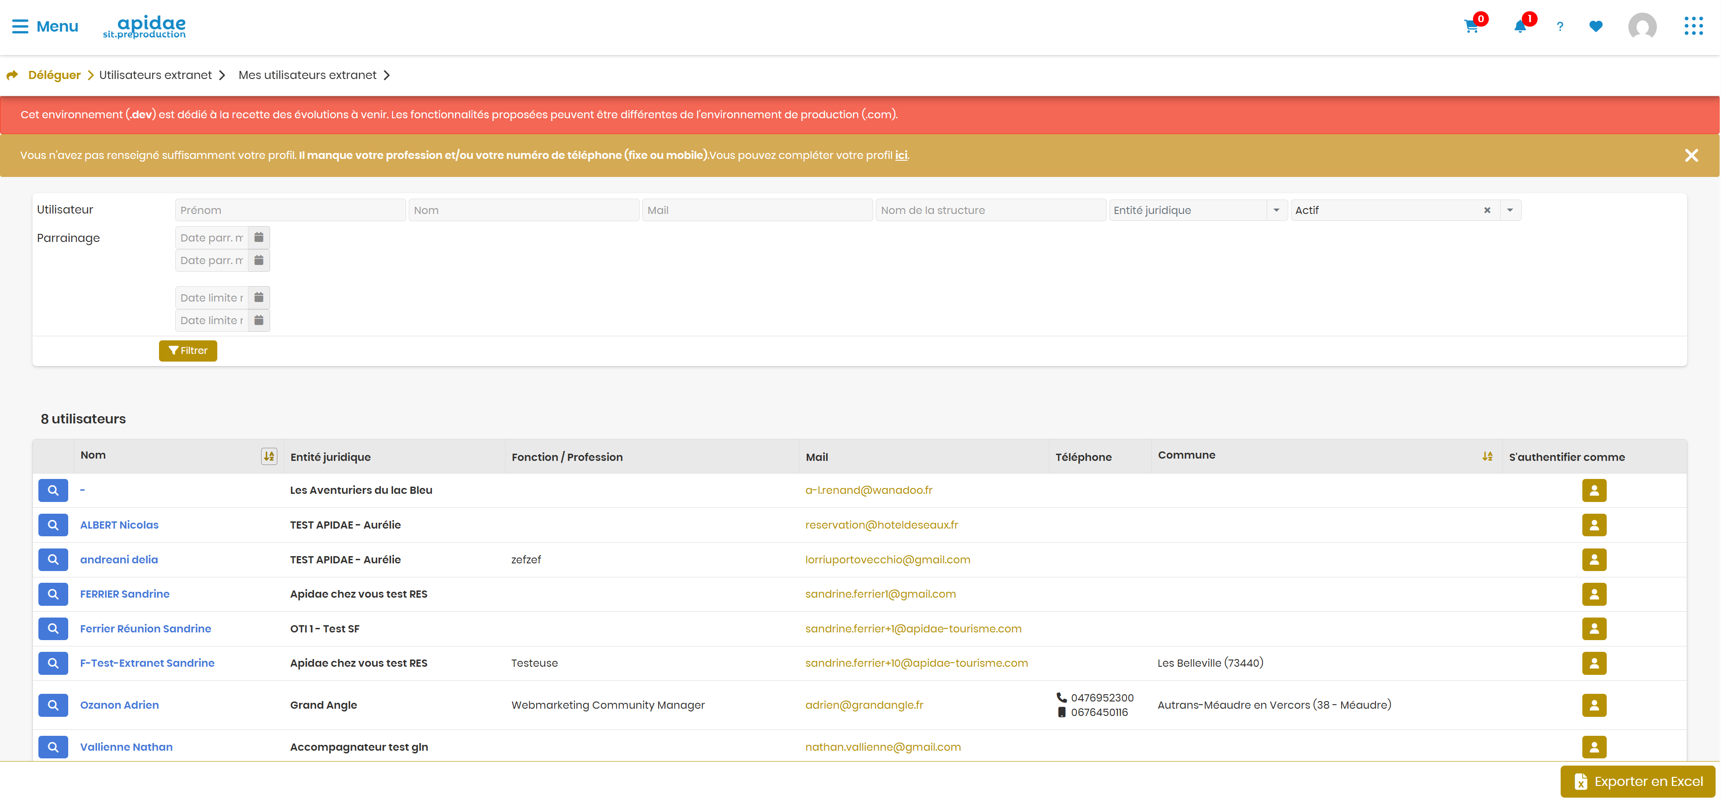Open user avatar profile
This screenshot has height=799, width=1721.
tap(1642, 27)
